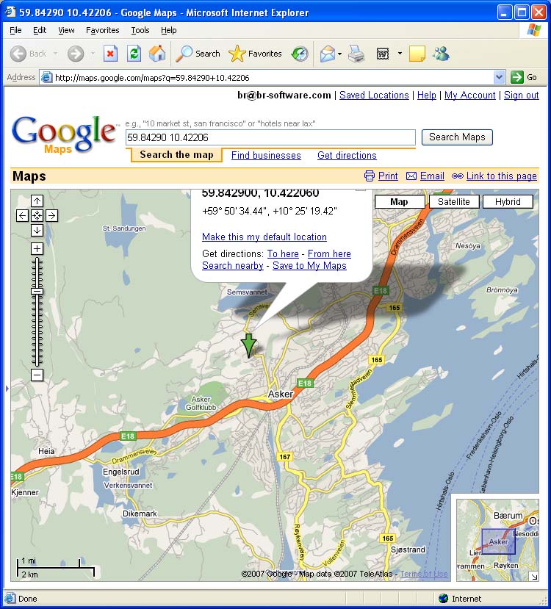Viewport: 551px width, 609px height.
Task: Click the Search Maps button
Action: tap(457, 137)
